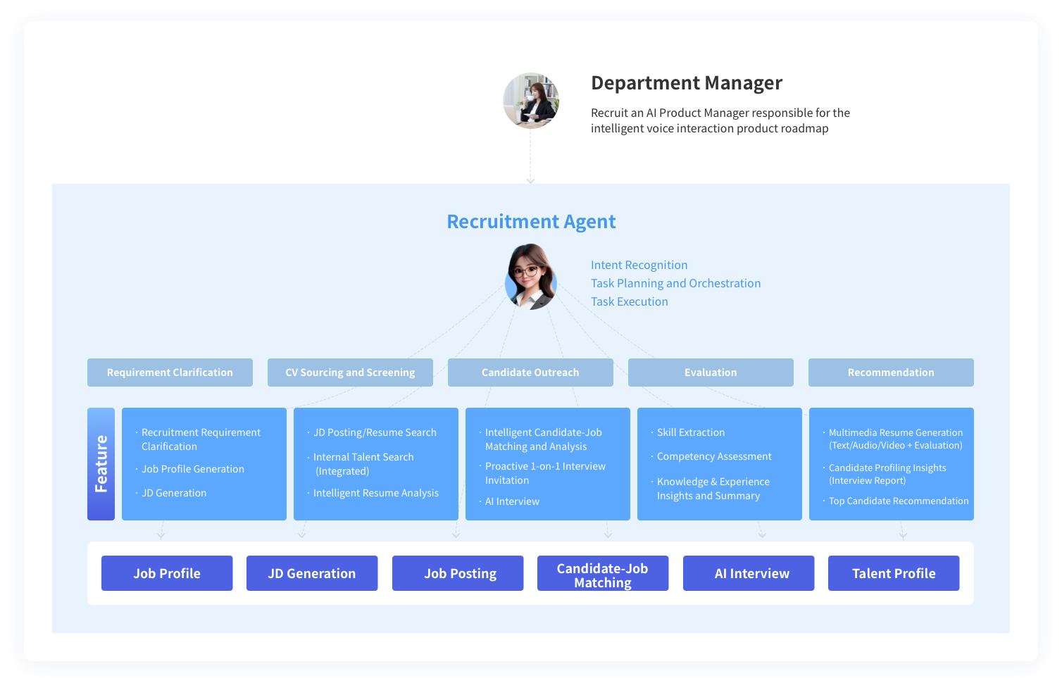Select the Skill Extraction feature item
1062x688 pixels.
click(690, 432)
